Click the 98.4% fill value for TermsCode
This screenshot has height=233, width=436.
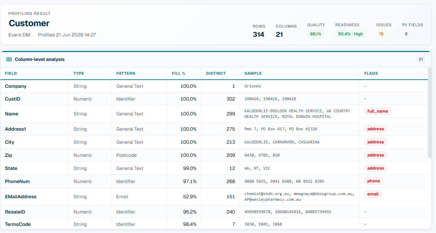tap(190, 225)
